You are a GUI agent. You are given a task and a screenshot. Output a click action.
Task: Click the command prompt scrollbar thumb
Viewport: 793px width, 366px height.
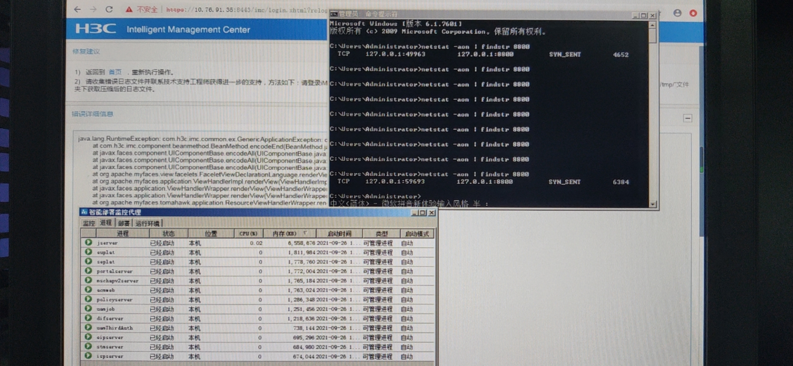652,36
